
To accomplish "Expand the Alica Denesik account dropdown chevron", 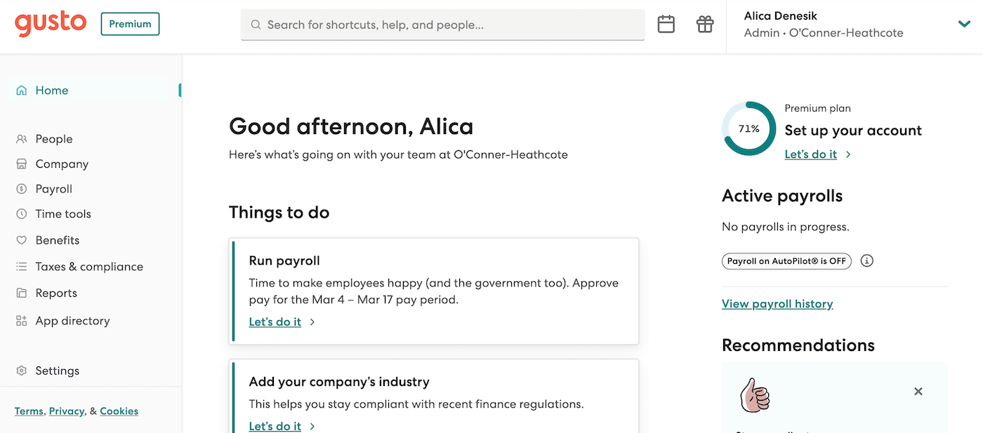I will point(964,25).
